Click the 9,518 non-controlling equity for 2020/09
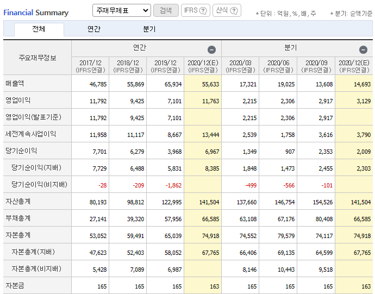 [x=326, y=270]
